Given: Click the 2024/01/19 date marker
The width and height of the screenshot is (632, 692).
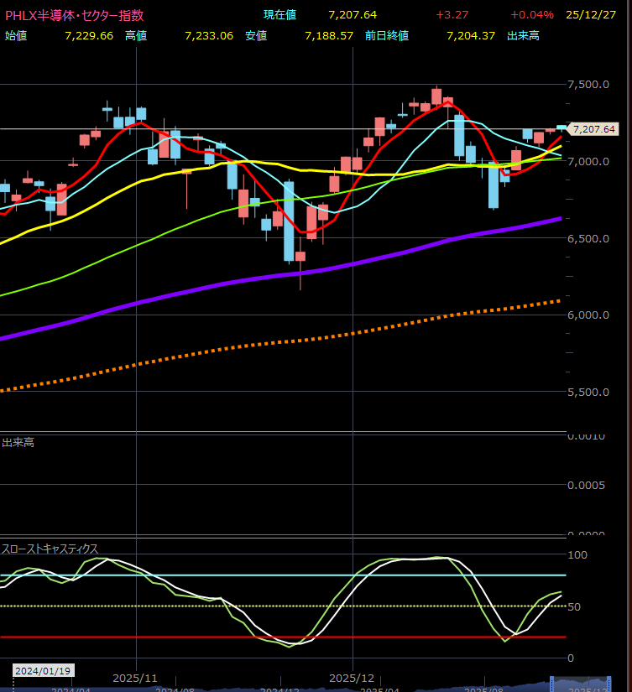Looking at the screenshot, I should click(42, 671).
